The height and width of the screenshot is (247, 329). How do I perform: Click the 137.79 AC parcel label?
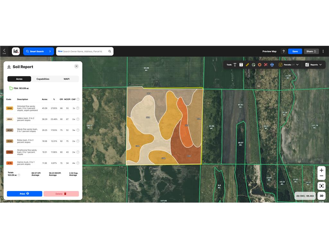point(315,126)
